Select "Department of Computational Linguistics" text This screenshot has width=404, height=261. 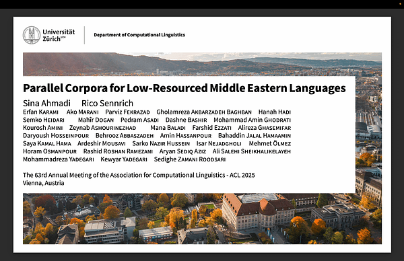139,35
